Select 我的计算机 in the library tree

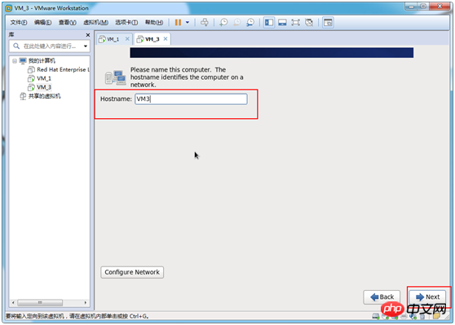[42, 60]
